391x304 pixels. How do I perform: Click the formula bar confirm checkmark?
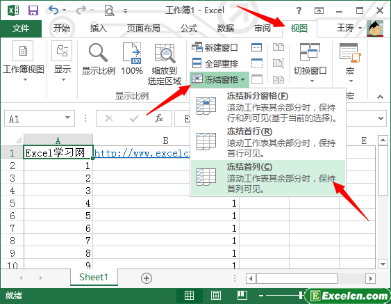click(x=134, y=118)
